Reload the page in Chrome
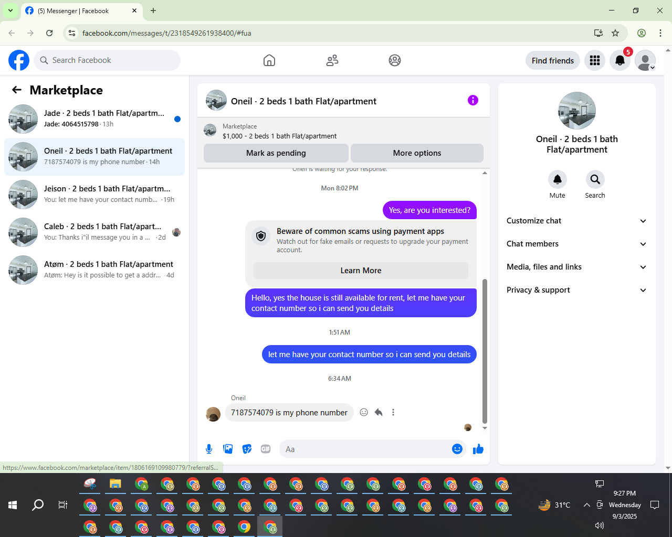Viewport: 672px width, 537px height. coord(49,33)
